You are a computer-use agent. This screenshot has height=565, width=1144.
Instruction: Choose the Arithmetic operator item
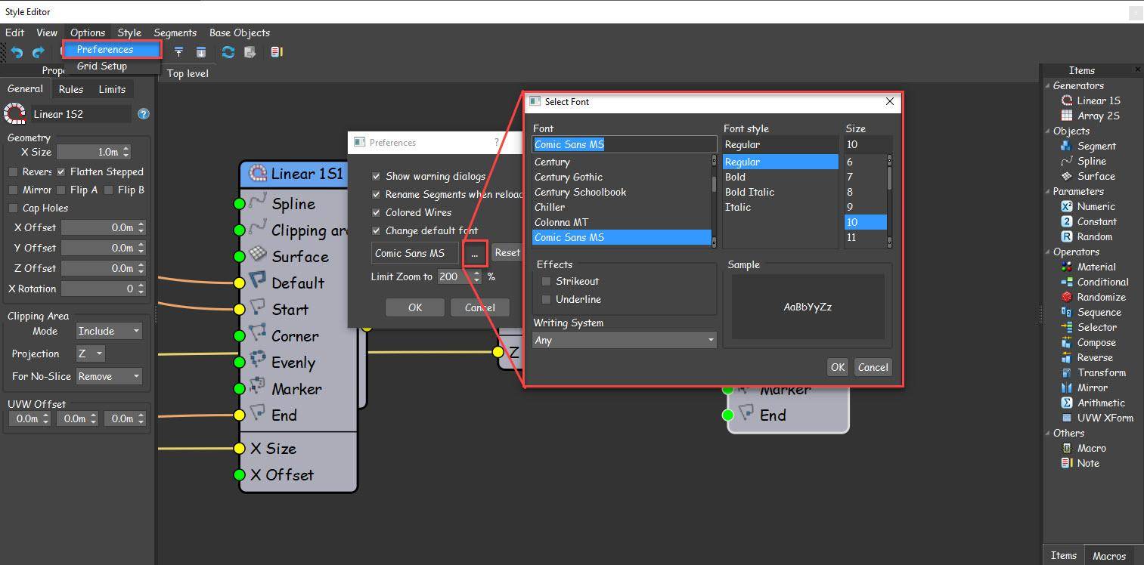[1101, 403]
